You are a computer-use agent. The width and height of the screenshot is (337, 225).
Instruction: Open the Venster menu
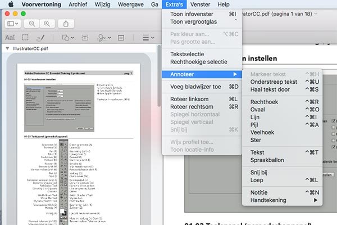pyautogui.click(x=200, y=4)
